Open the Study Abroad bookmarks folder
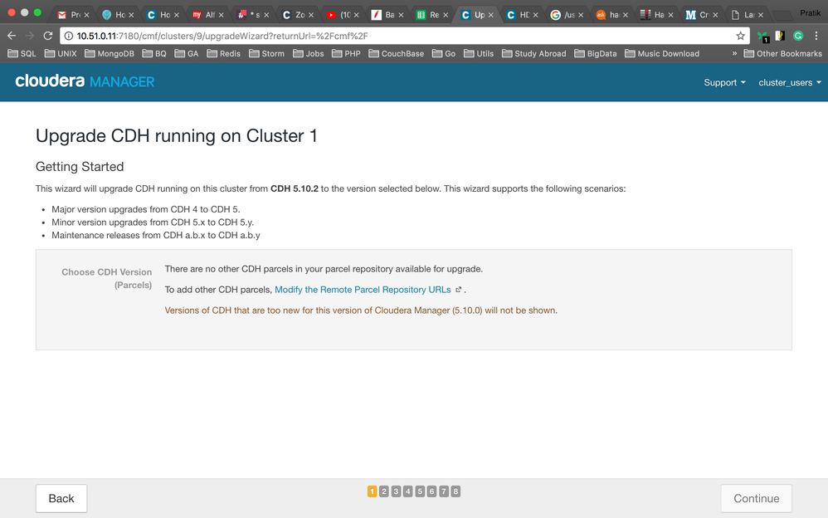The width and height of the screenshot is (828, 518). coord(533,53)
